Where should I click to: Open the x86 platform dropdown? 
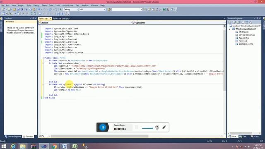point(105,10)
